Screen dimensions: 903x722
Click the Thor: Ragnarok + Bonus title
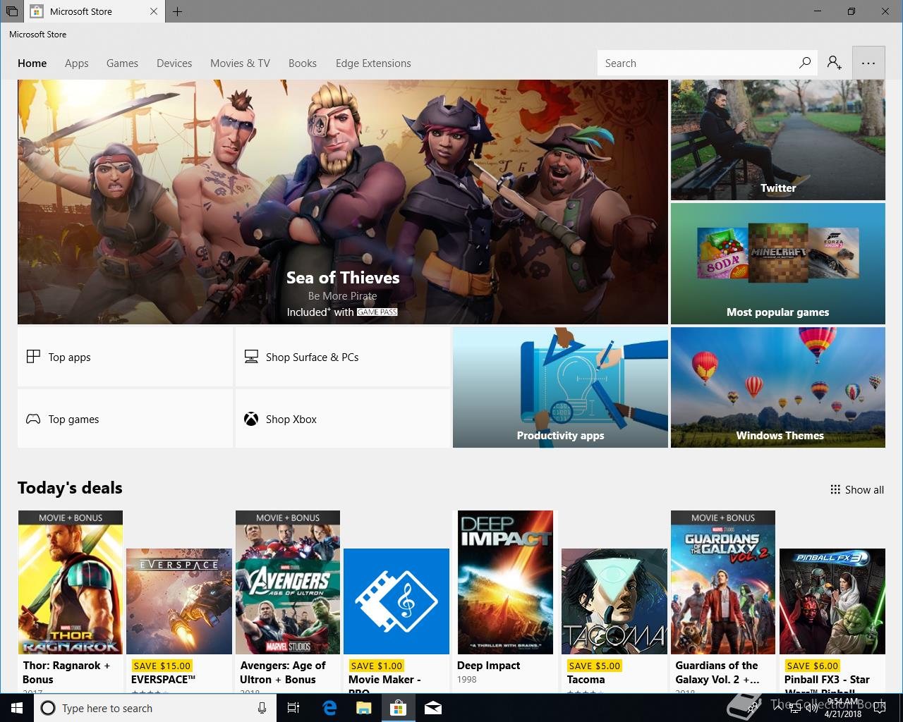point(66,672)
